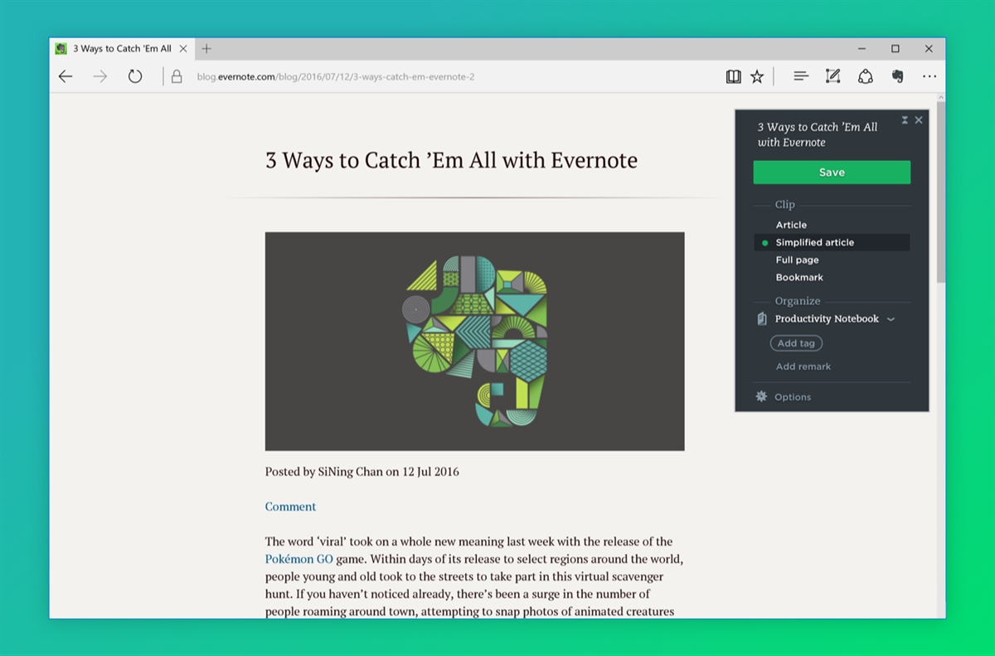Open the Edge more actions menu
The image size is (995, 656).
929,75
